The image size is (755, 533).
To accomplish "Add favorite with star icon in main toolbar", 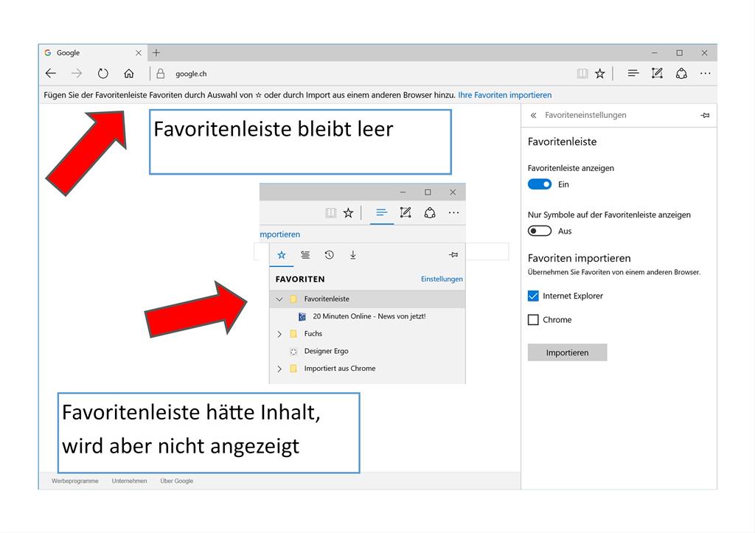I will click(x=599, y=73).
